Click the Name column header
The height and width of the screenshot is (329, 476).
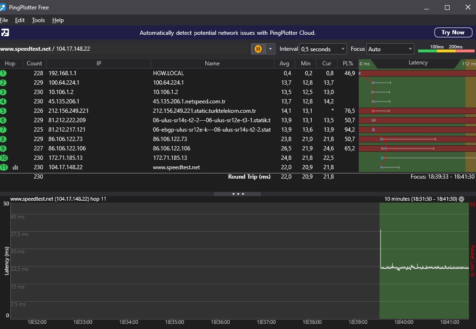point(212,63)
